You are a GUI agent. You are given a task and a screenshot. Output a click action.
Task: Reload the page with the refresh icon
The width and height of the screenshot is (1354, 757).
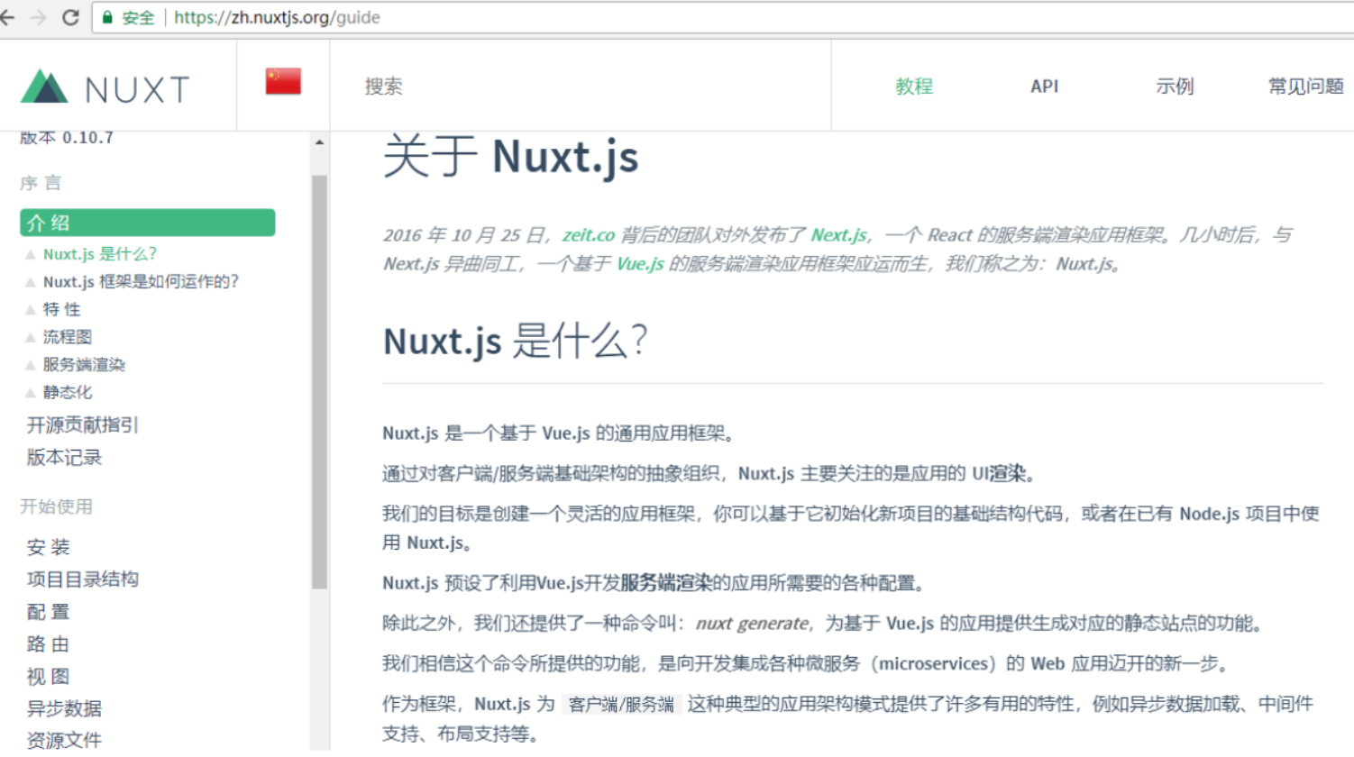click(70, 17)
